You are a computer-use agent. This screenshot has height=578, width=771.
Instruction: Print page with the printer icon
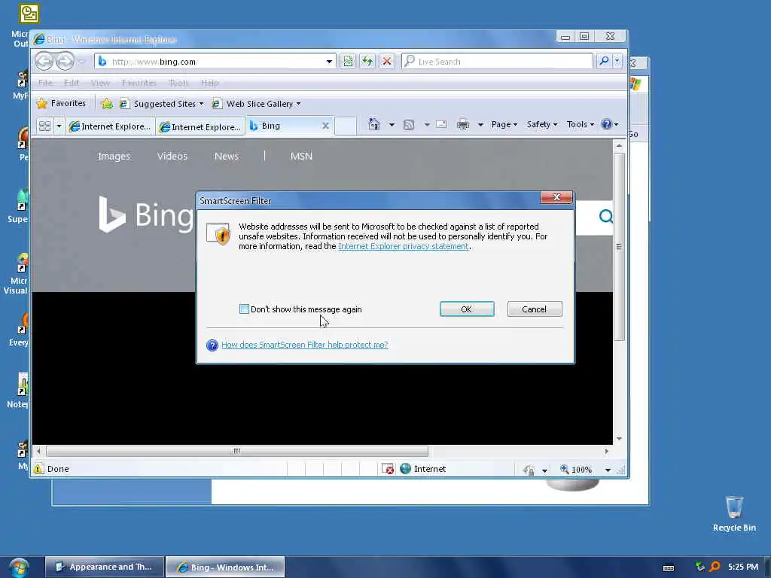[463, 124]
